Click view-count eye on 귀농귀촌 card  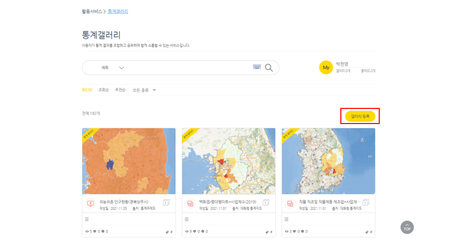click(87, 231)
